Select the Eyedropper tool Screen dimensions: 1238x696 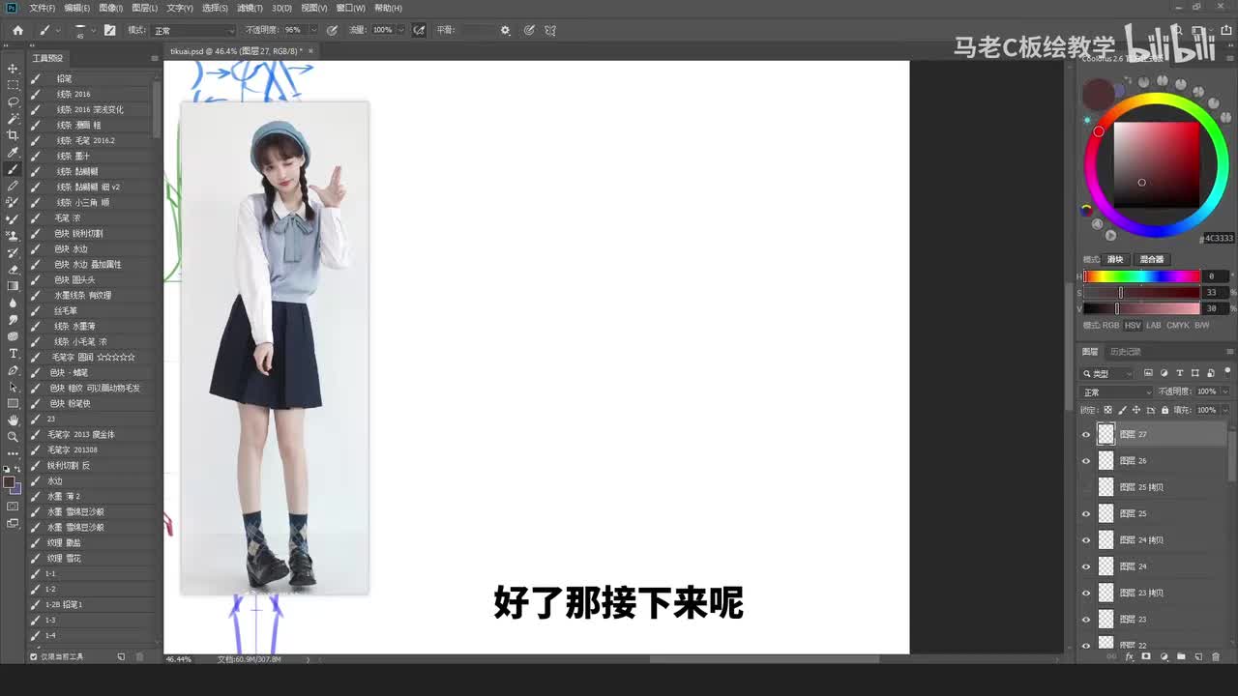tap(13, 152)
